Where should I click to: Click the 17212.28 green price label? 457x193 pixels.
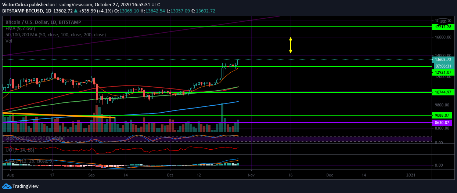(x=443, y=27)
